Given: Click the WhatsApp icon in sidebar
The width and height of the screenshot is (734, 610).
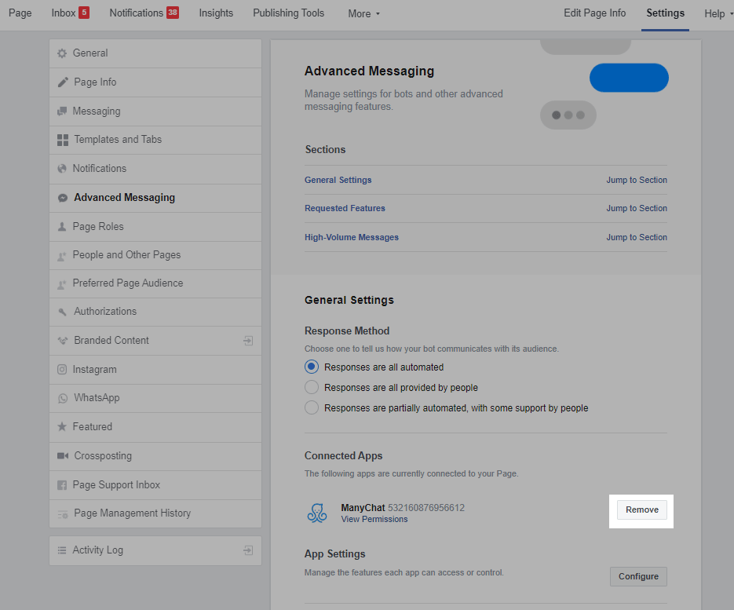Looking at the screenshot, I should pos(63,398).
